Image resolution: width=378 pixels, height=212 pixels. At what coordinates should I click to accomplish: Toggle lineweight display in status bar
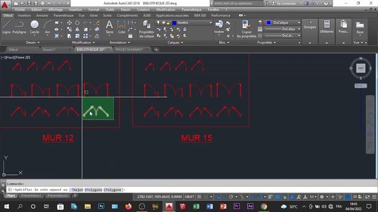271,197
